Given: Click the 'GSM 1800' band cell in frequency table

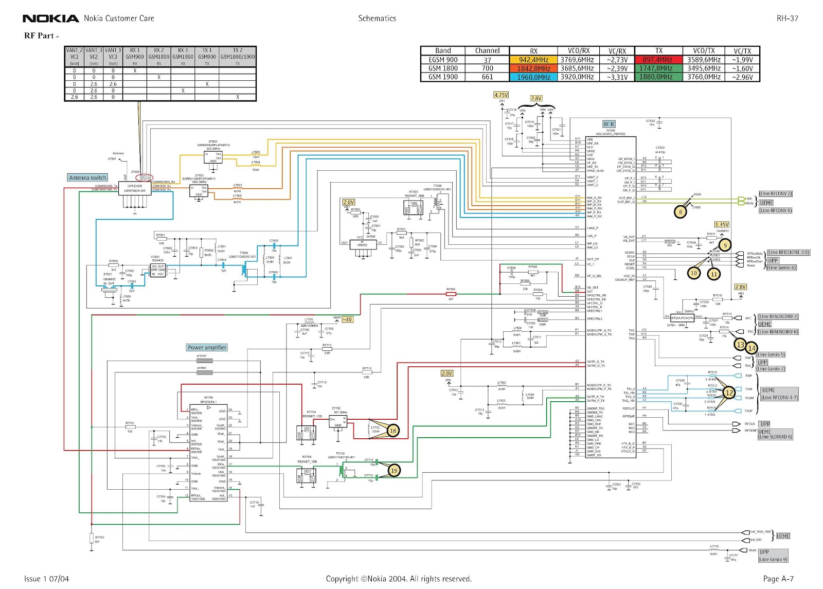Looking at the screenshot, I should [x=443, y=68].
